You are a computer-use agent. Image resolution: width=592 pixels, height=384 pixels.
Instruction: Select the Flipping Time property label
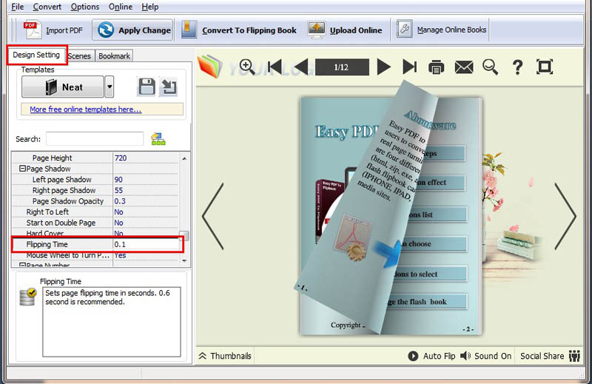pos(47,244)
